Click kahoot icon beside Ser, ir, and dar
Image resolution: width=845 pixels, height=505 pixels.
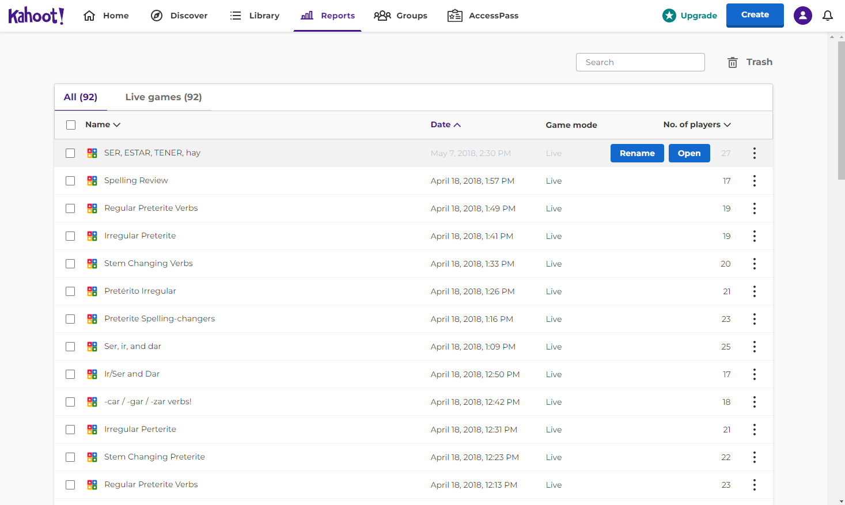point(92,347)
